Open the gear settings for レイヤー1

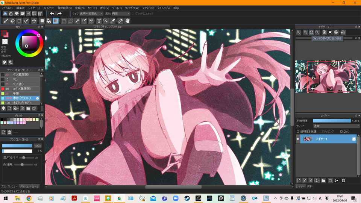(x=354, y=139)
